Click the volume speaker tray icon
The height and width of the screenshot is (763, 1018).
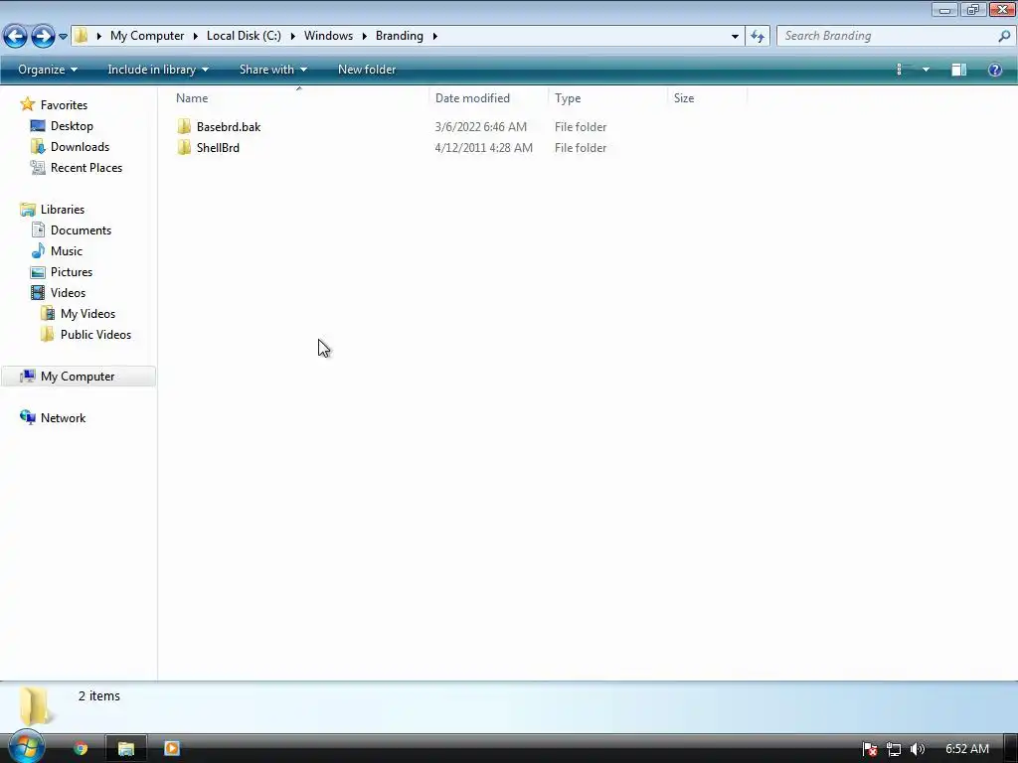(x=917, y=749)
